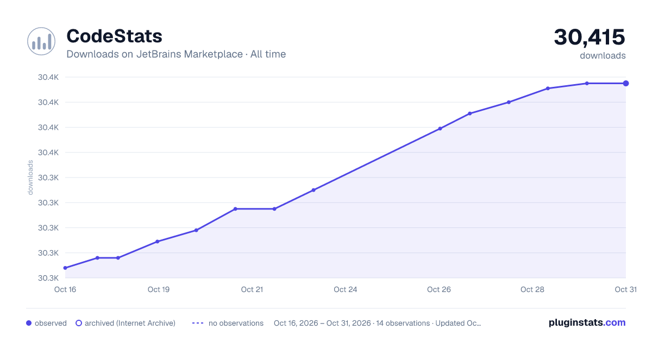
Task: Open the pluginstats.com link
Action: (587, 322)
